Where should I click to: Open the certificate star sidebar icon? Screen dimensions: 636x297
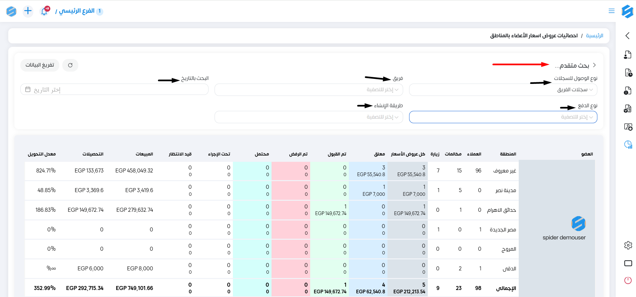tap(628, 127)
